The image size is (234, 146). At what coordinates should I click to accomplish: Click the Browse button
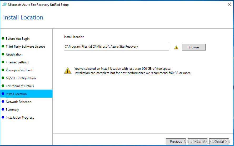coord(193,47)
